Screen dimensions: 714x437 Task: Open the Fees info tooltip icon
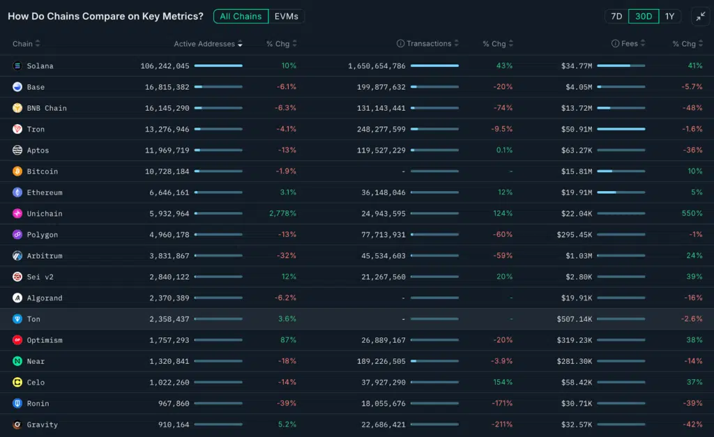point(615,44)
